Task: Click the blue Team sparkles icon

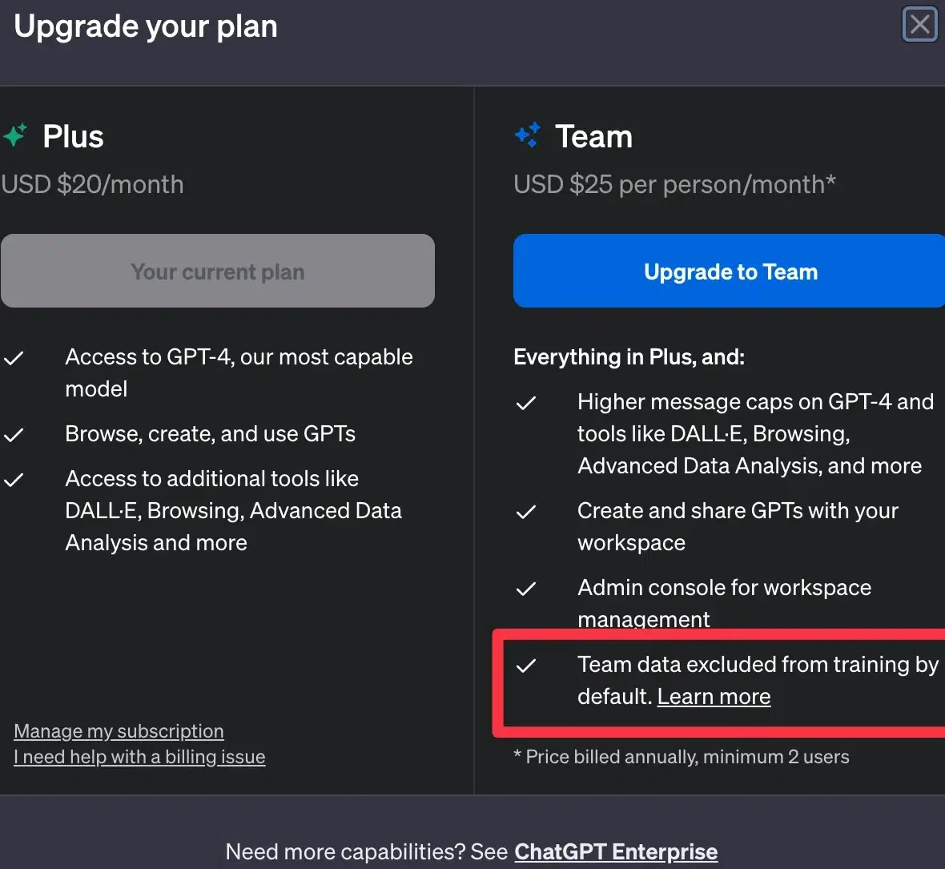Action: pos(528,135)
